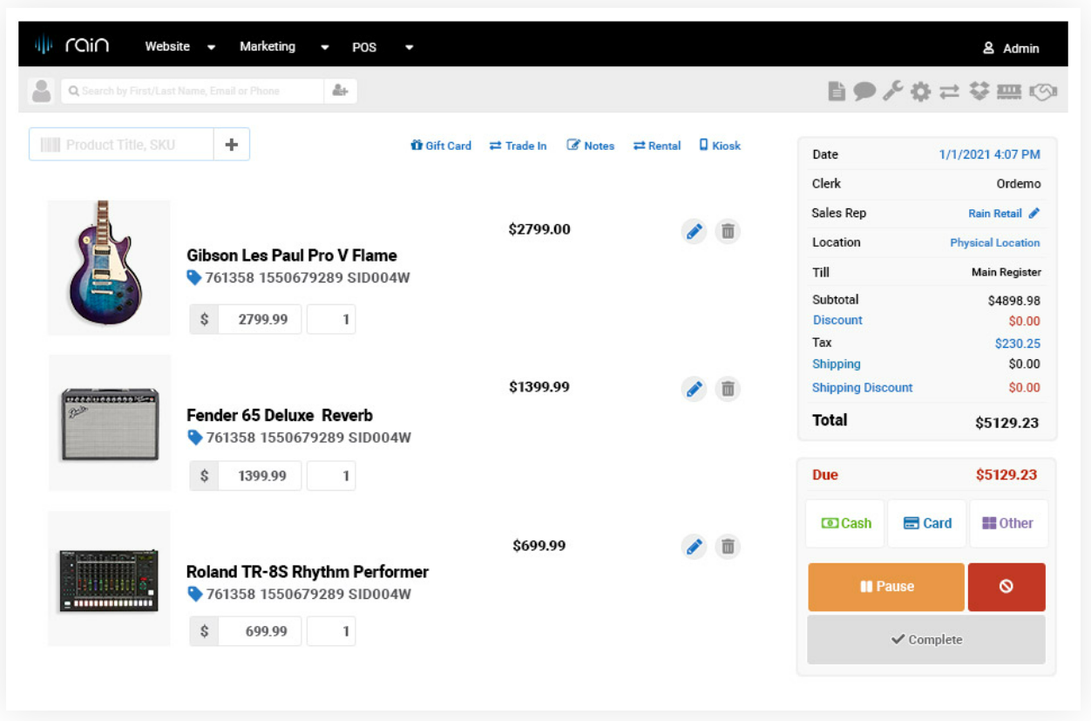Click the transfer arrows icon in the toolbar

coord(949,91)
